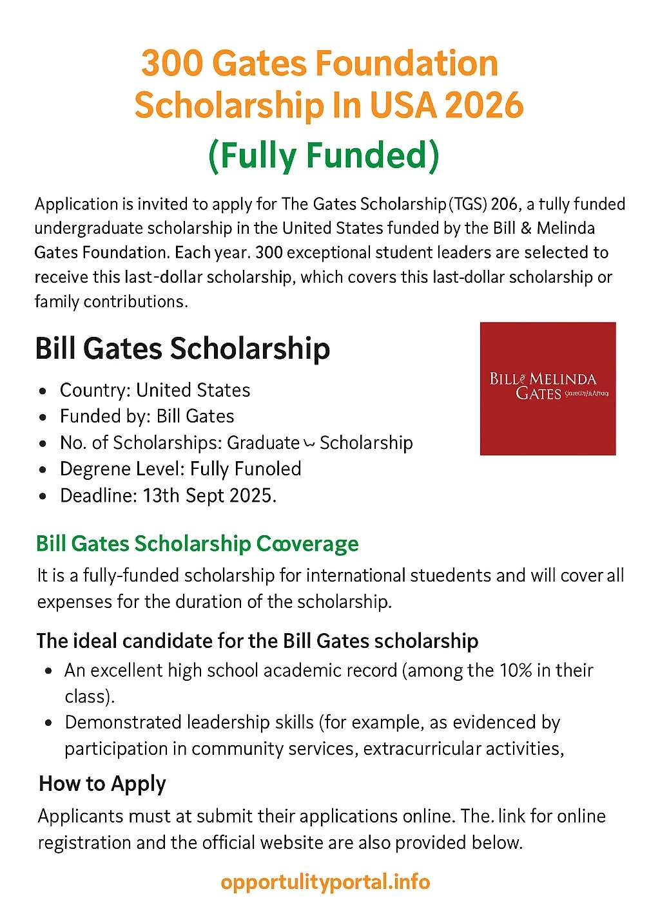Image resolution: width=660 pixels, height=912 pixels.
Task: Click the coverage paragraph about international students
Action: [x=331, y=588]
